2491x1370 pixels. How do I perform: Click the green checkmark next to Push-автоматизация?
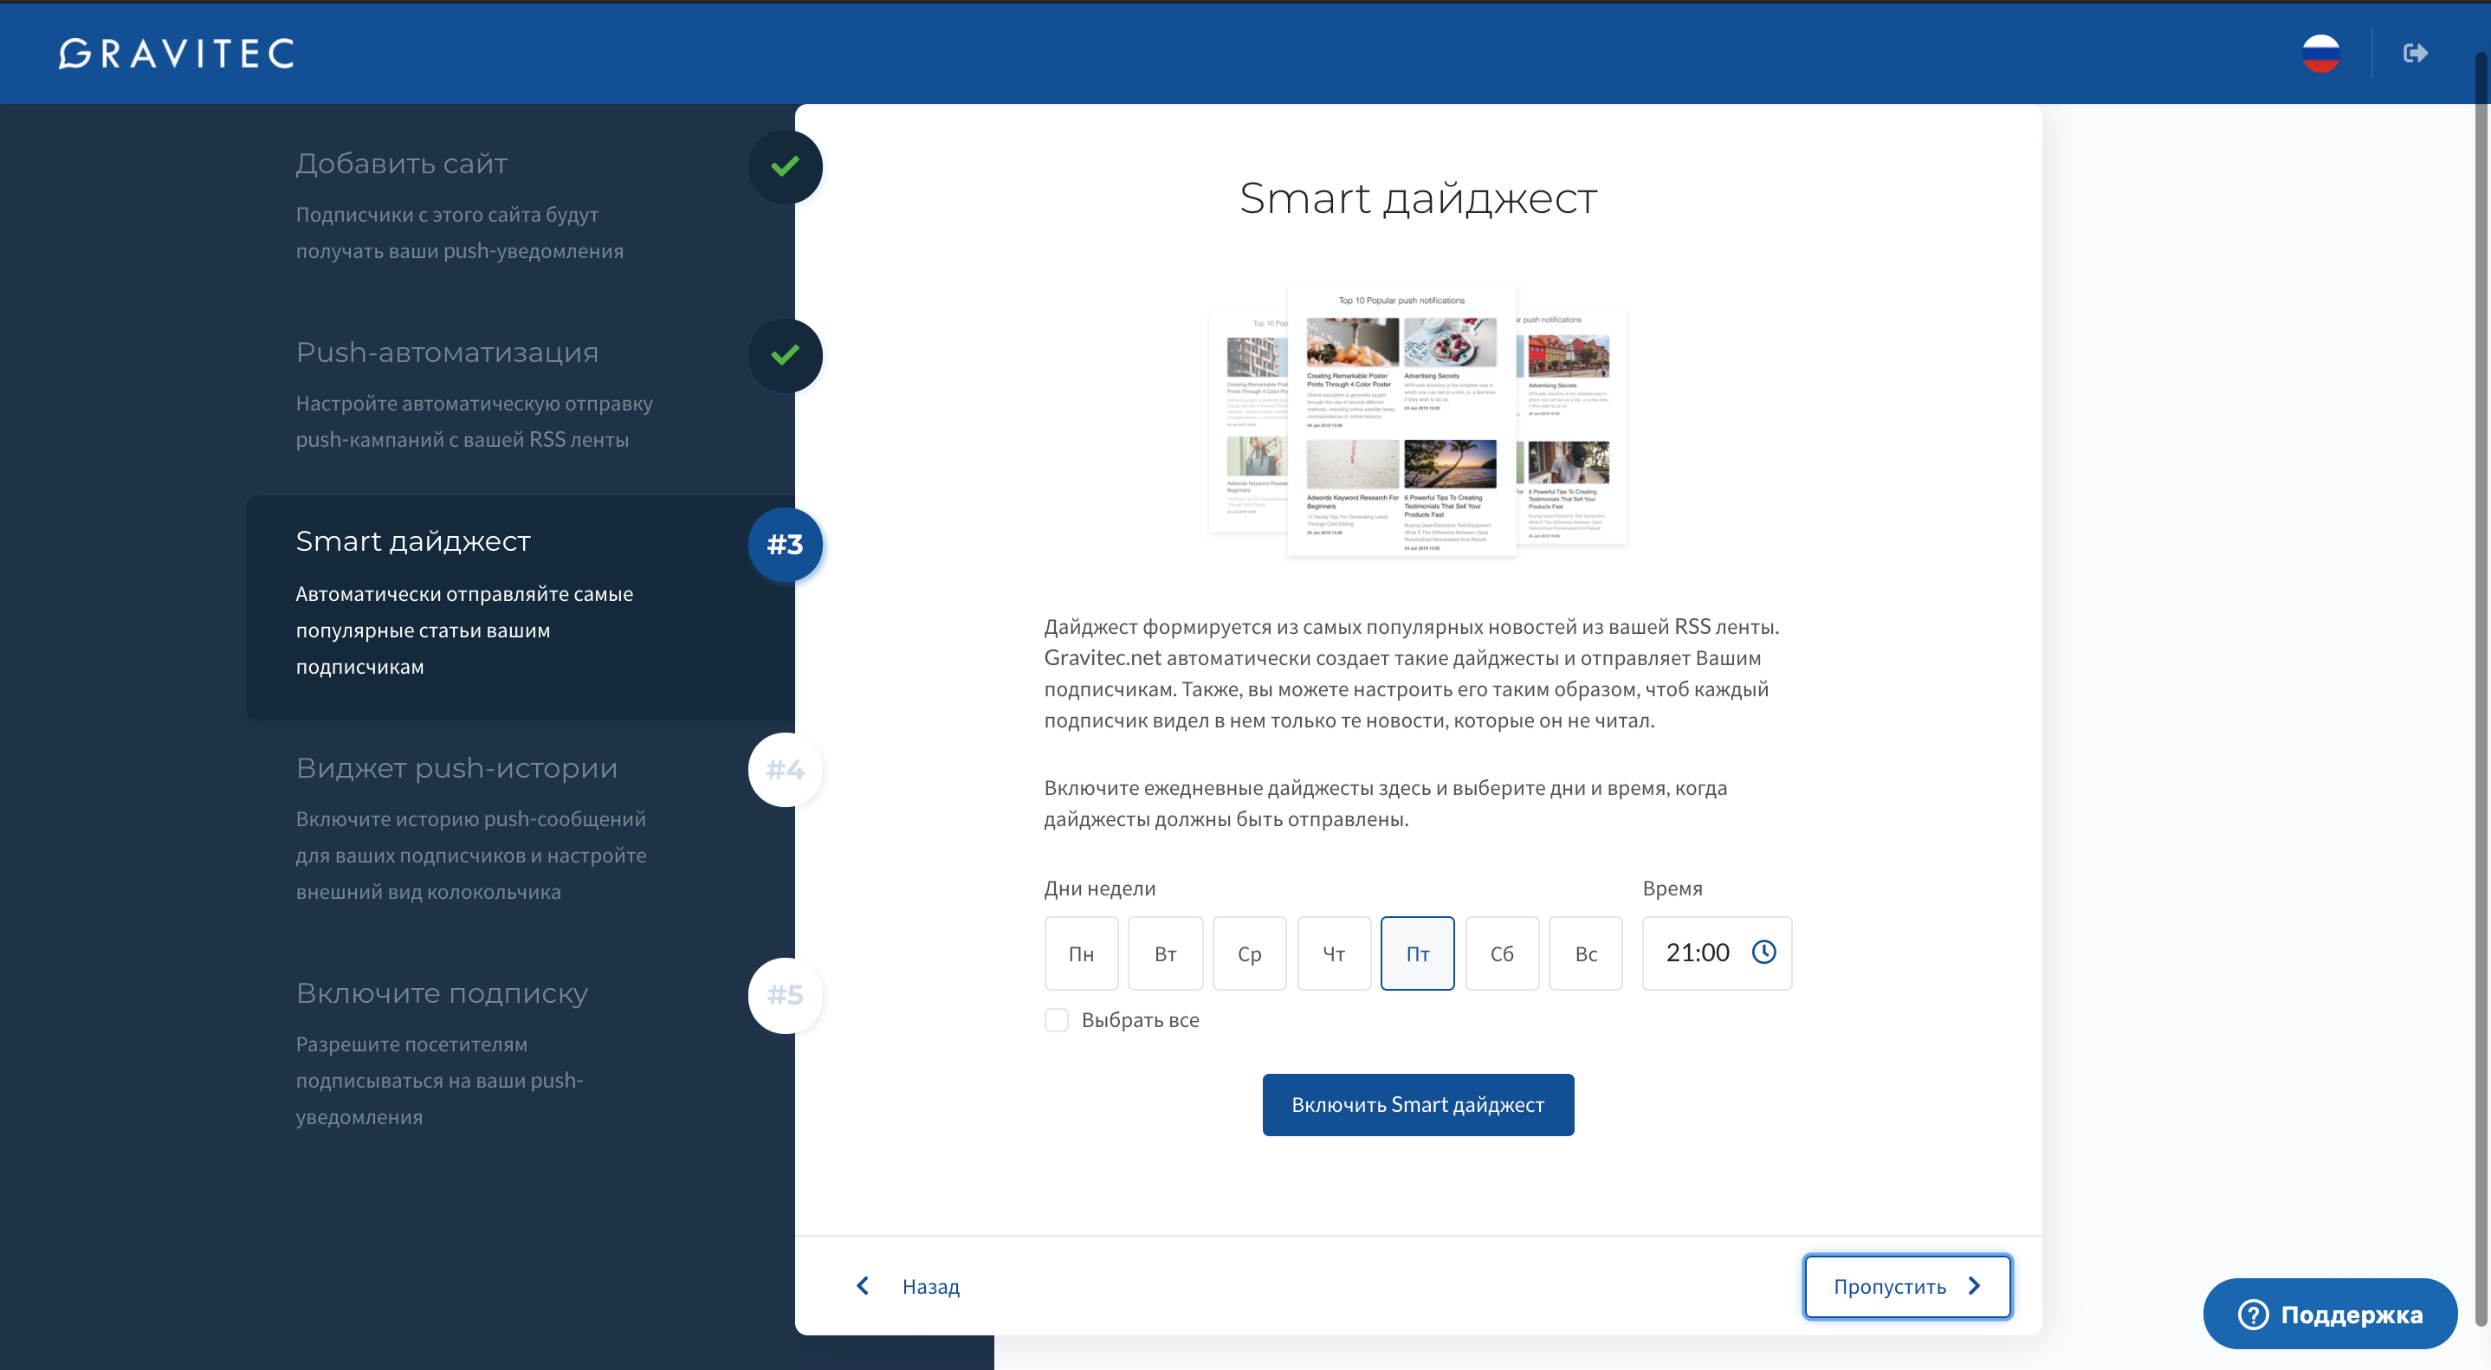[786, 355]
